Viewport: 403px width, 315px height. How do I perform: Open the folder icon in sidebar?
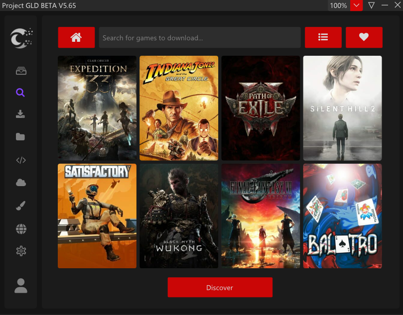(20, 136)
